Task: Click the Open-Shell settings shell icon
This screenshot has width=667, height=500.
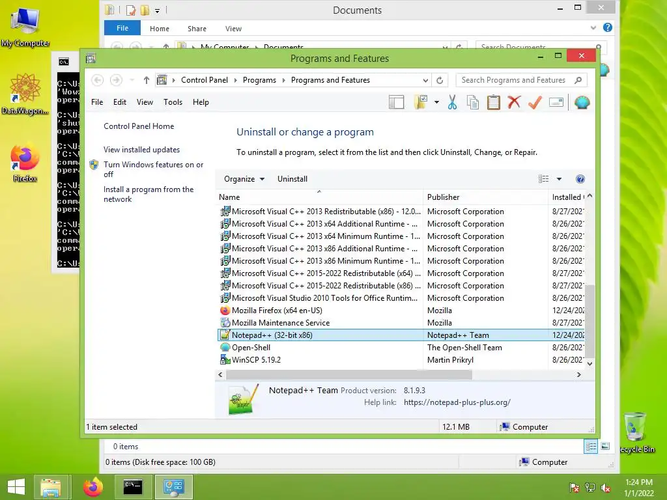Action: click(582, 102)
